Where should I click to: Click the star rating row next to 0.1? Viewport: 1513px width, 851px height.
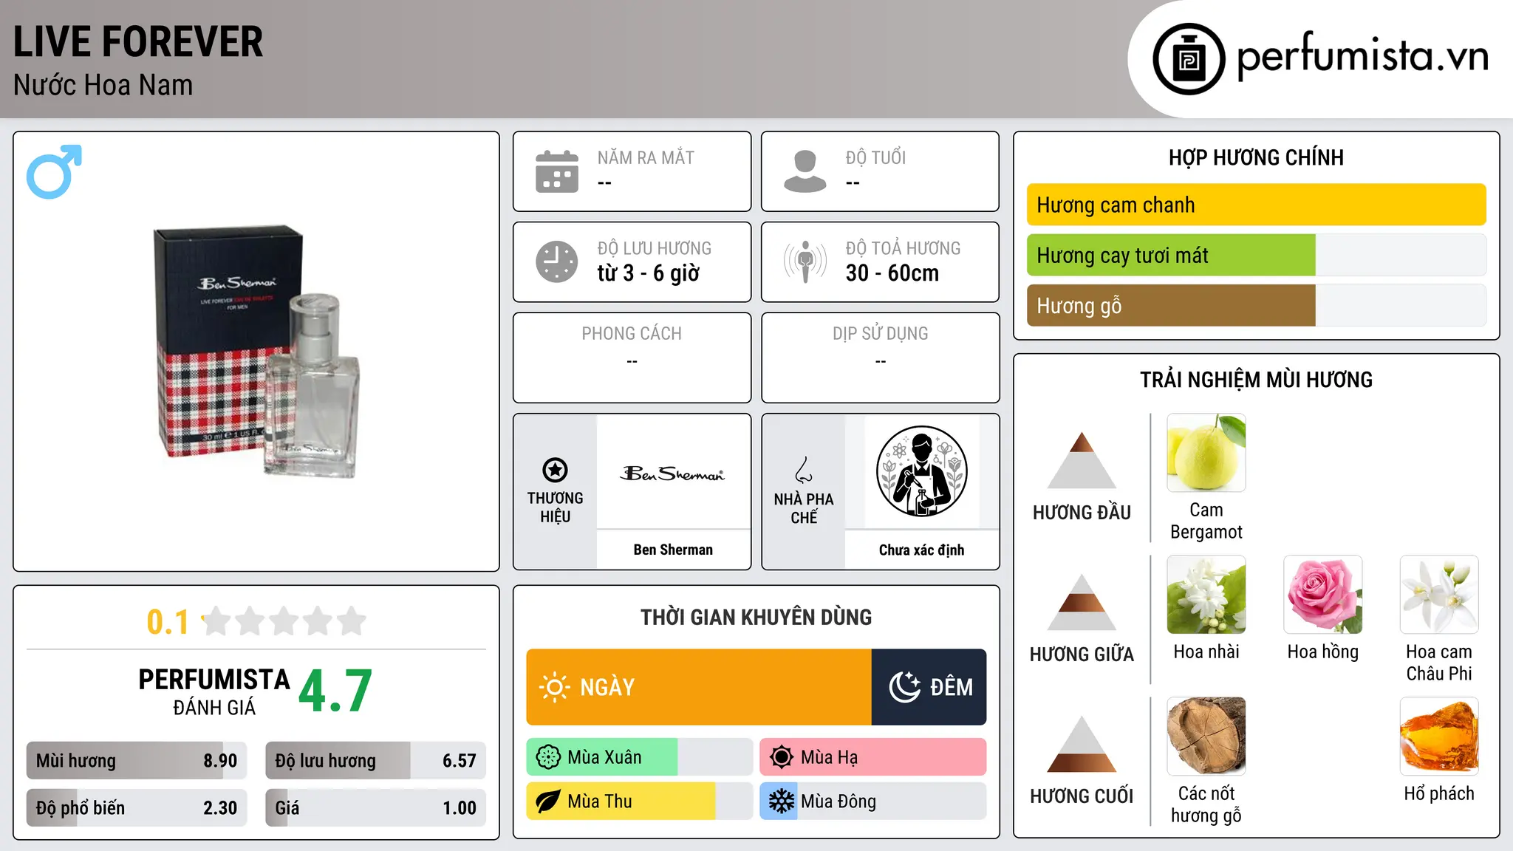284,621
